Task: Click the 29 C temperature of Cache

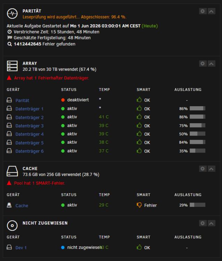Action: (x=104, y=205)
